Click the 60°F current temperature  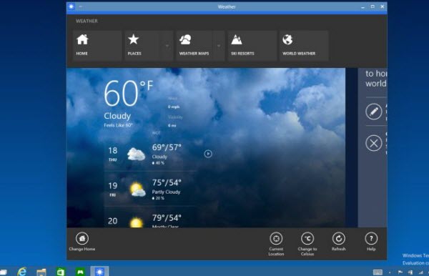(128, 93)
